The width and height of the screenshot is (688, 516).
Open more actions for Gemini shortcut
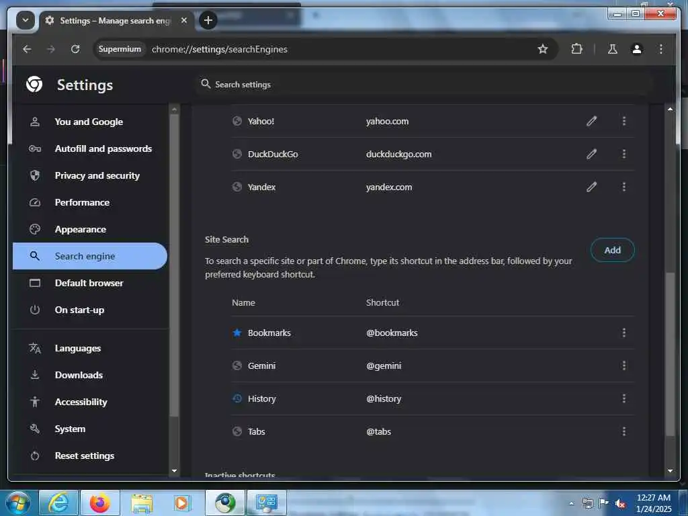[x=624, y=365]
